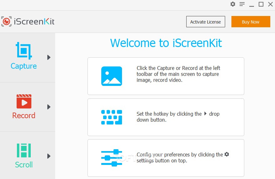The height and width of the screenshot is (179, 275).
Task: Expand the Record drop-down arrow
Action: point(49,107)
